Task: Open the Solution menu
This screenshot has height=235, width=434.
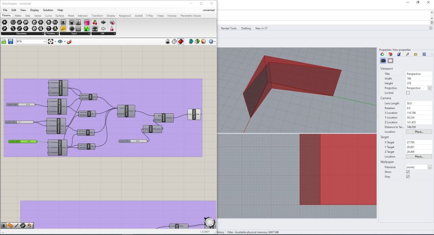Action: point(48,10)
